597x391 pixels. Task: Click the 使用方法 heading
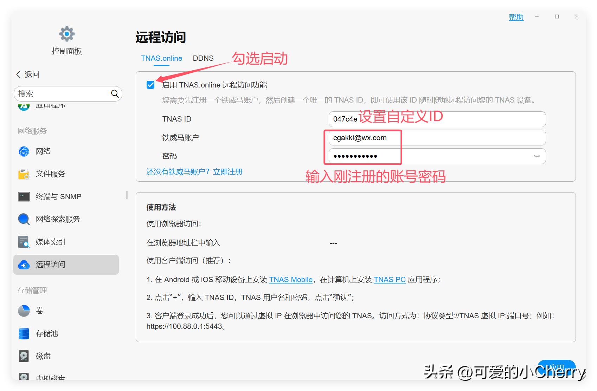[161, 207]
